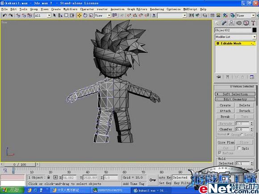
Task: Switch to the Modify panel tab
Action: pyautogui.click(x=224, y=23)
